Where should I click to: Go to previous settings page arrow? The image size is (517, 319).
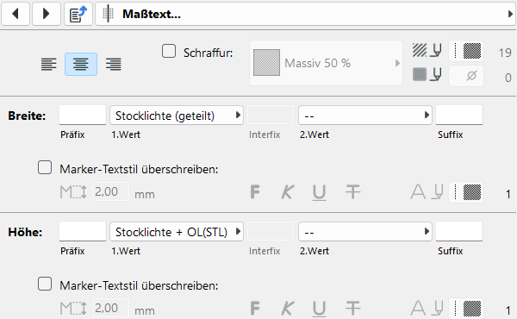16,14
